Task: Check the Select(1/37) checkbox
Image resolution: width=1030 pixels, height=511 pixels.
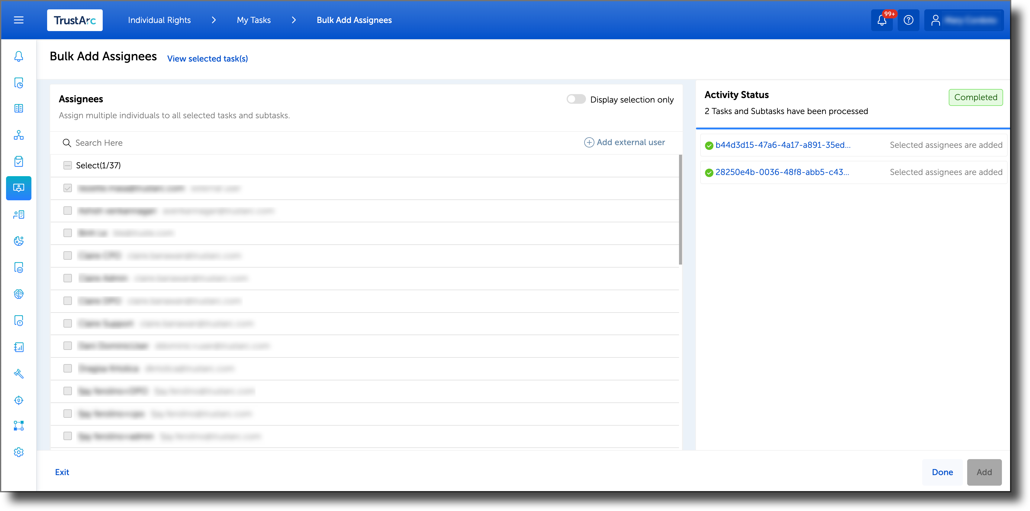Action: click(67, 165)
